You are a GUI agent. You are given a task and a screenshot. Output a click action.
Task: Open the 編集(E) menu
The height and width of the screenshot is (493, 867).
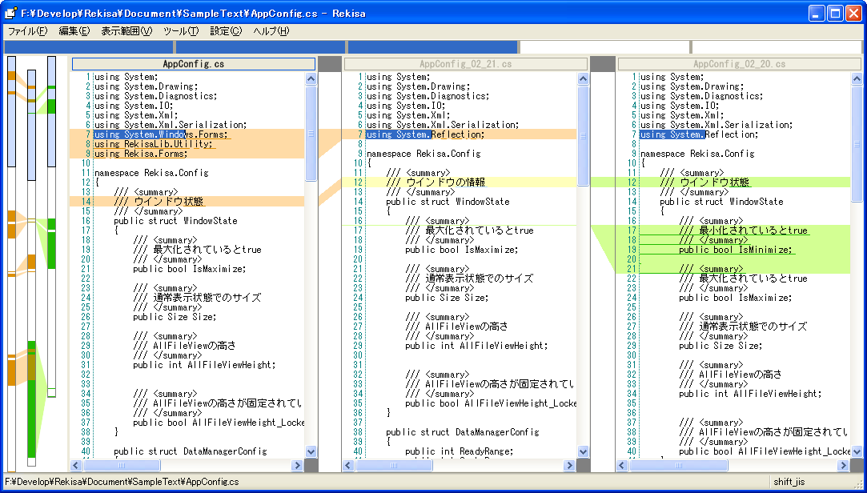(74, 31)
